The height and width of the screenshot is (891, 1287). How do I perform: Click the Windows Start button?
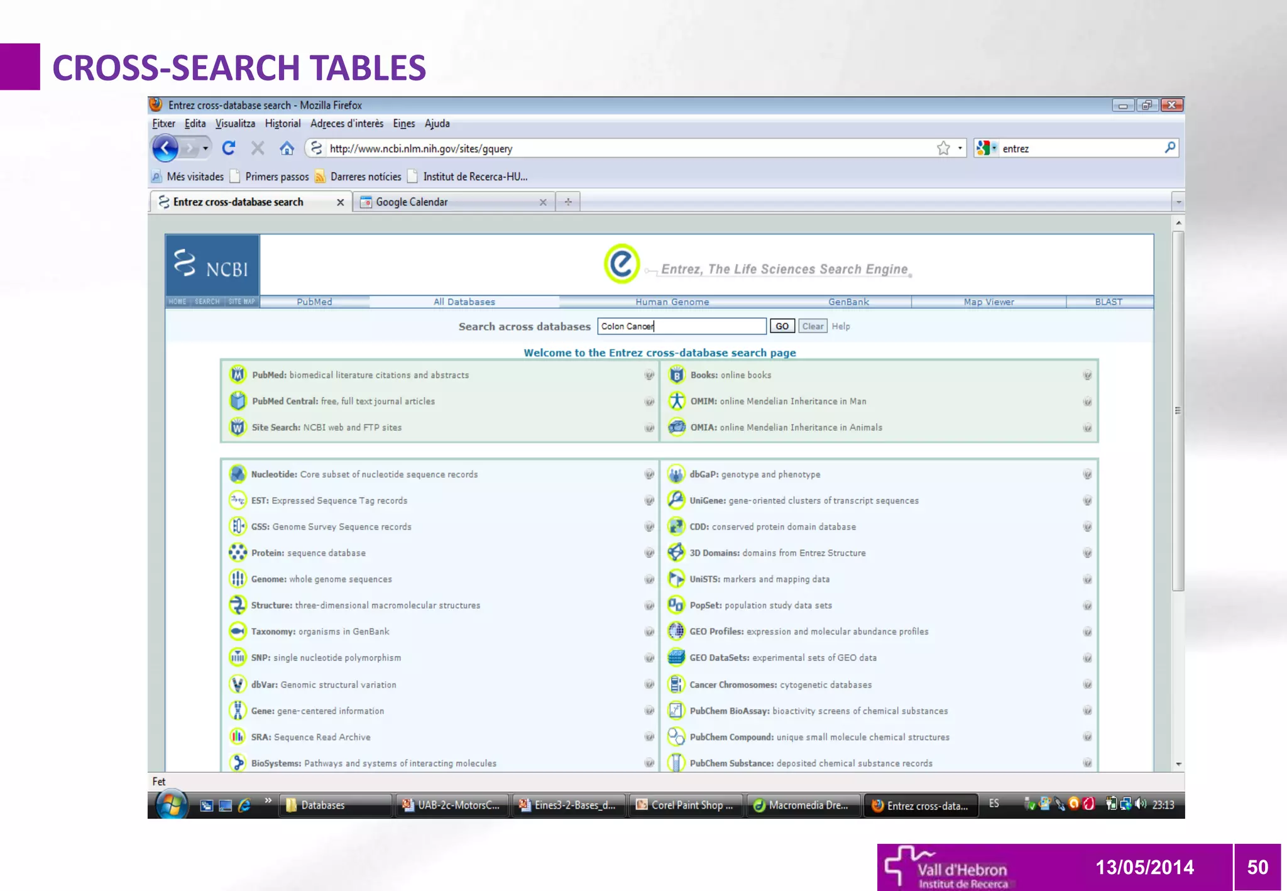(172, 805)
